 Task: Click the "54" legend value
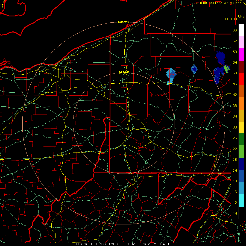[x=235, y=62]
